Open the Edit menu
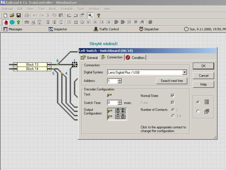 click(20, 9)
